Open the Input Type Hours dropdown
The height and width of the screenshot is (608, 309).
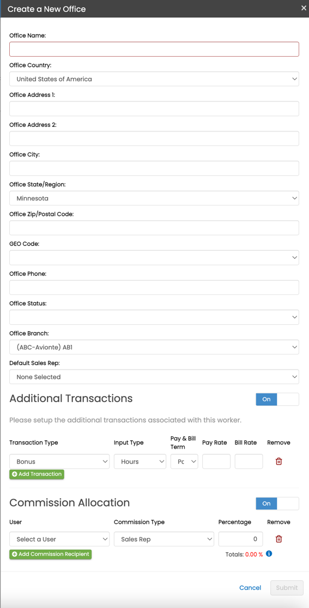pos(140,461)
